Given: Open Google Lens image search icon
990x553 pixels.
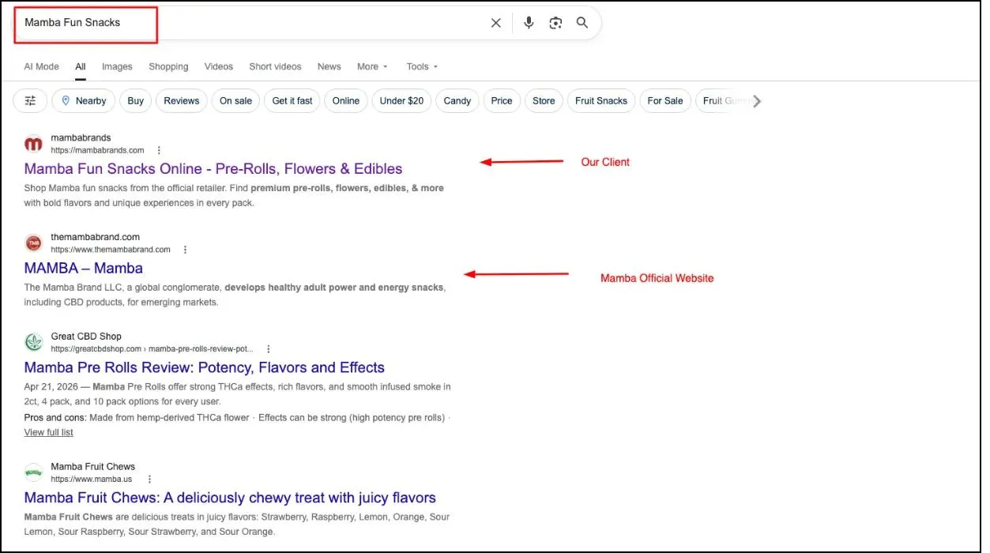Looking at the screenshot, I should [x=555, y=23].
